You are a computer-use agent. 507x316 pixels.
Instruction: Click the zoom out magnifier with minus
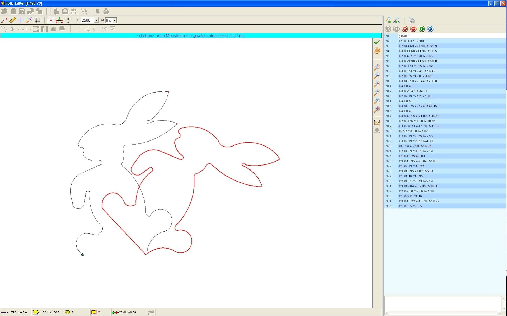(377, 93)
